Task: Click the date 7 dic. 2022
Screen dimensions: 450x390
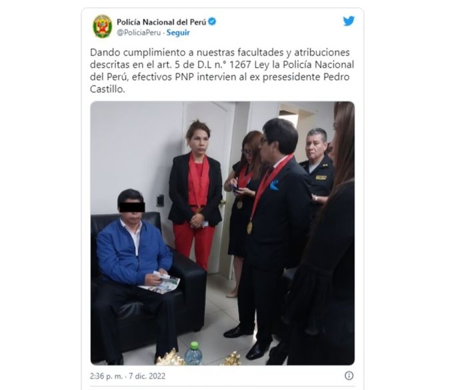Action: pos(147,376)
